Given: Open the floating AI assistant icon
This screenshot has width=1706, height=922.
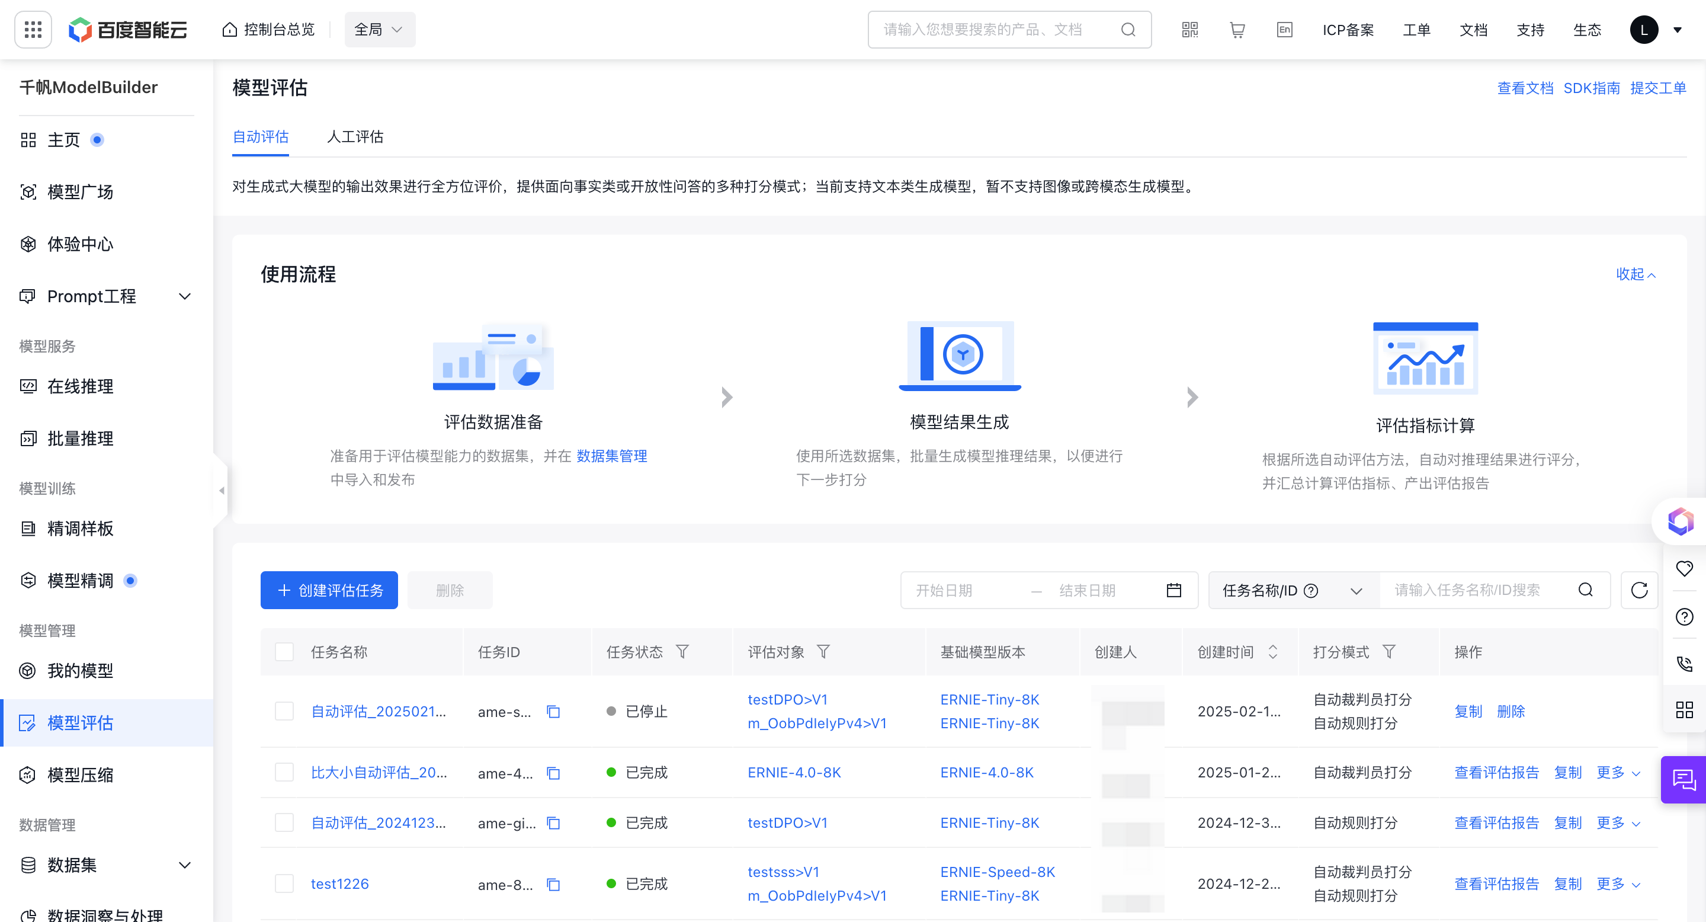Looking at the screenshot, I should click(1681, 521).
